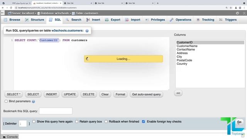
Task: Uncheck Enable foreign key checks
Action: point(143,122)
